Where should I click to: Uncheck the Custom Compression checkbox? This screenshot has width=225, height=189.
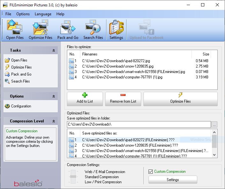click(x=150, y=171)
